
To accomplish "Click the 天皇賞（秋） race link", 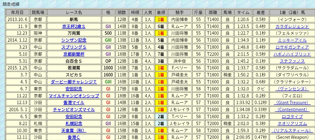I will (x=74, y=130).
